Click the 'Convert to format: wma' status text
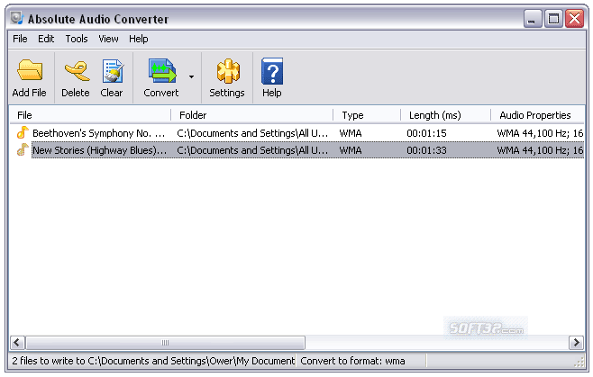 click(352, 361)
